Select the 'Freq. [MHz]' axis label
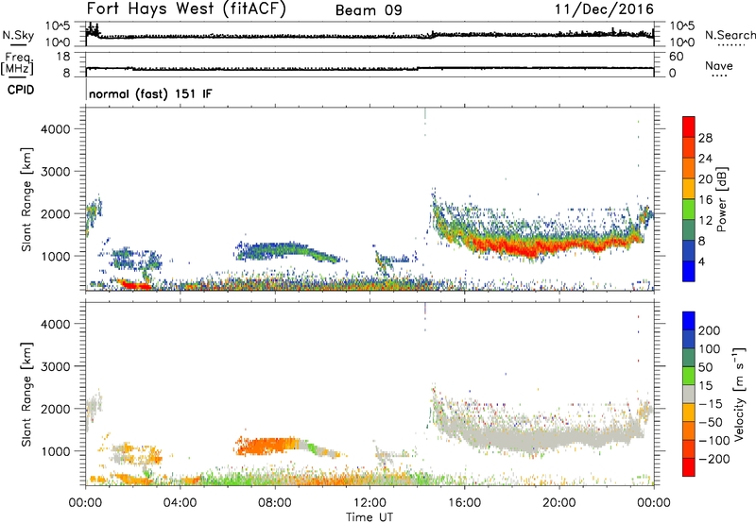 coord(18,63)
